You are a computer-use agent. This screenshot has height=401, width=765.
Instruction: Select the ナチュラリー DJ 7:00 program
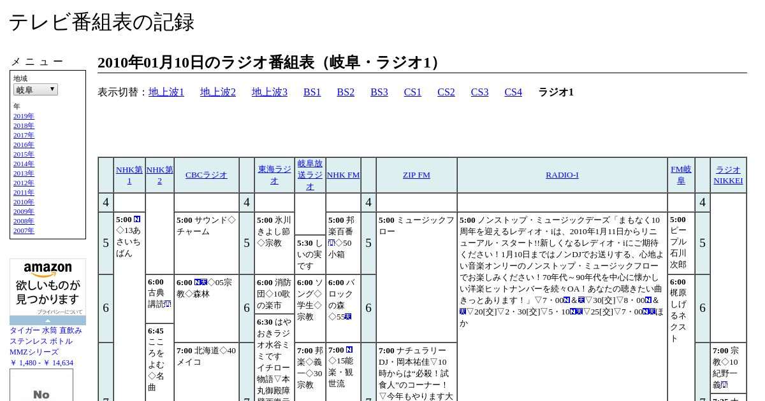(x=416, y=373)
